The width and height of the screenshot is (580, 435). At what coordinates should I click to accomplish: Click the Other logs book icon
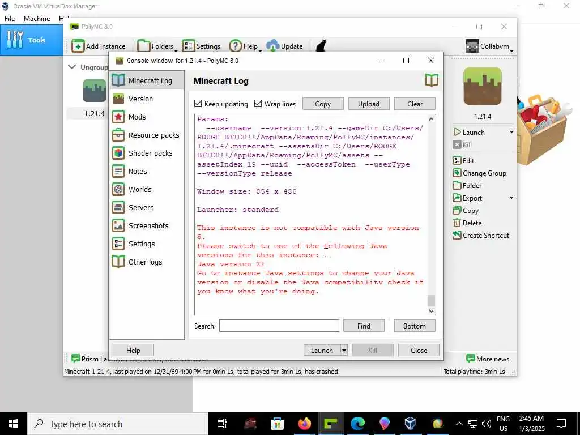[118, 262]
